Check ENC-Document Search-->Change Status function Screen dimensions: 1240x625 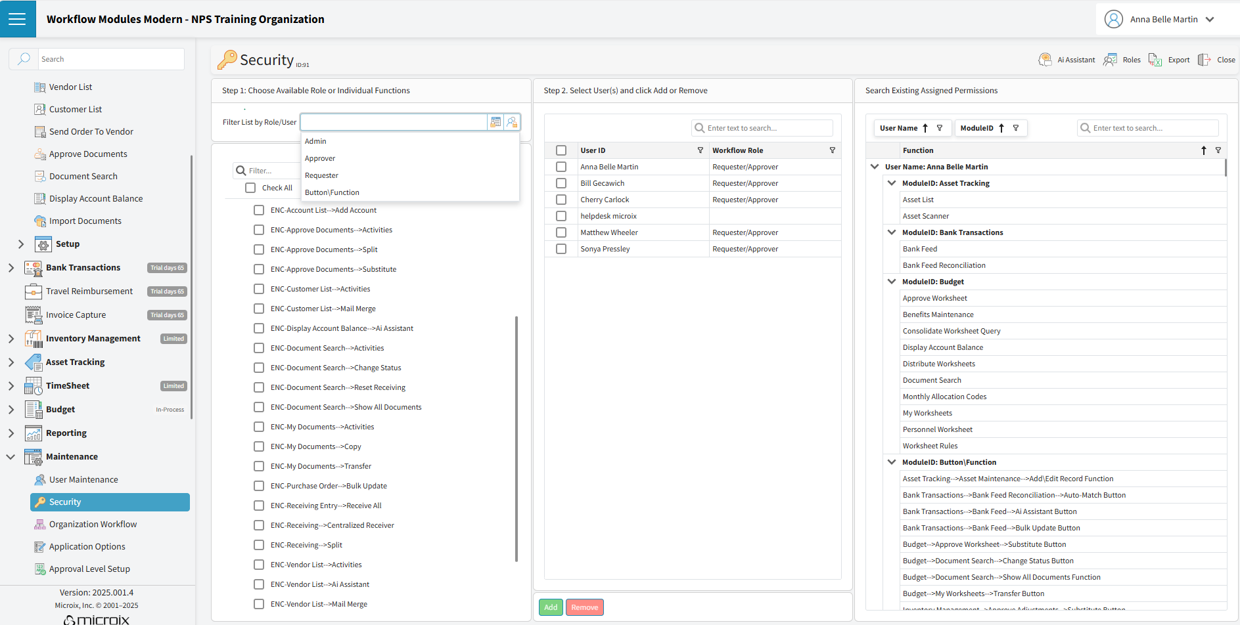[259, 368]
